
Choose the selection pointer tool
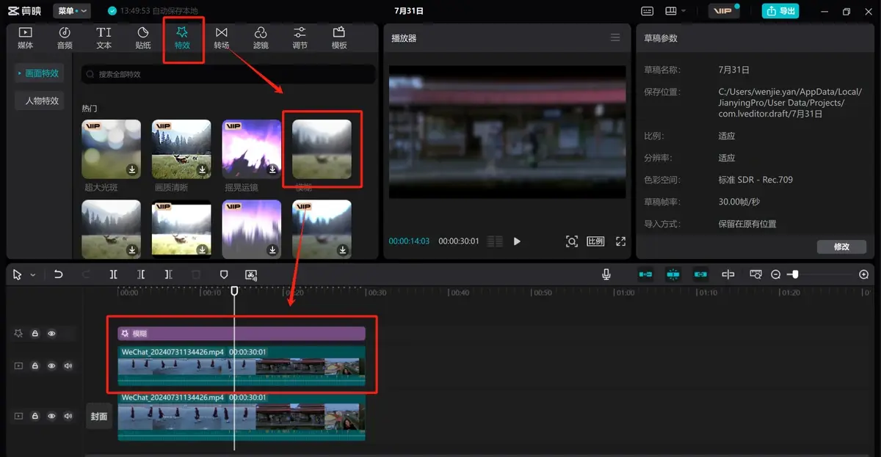(18, 274)
